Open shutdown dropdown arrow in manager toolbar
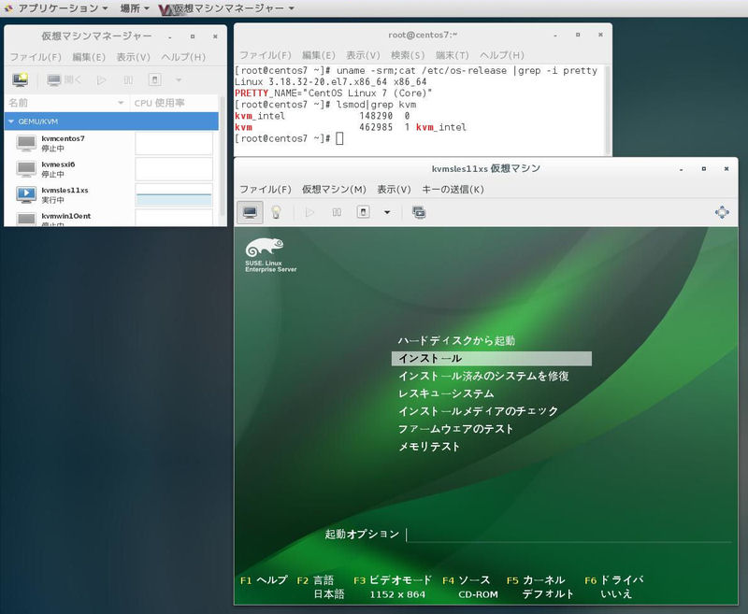Image resolution: width=748 pixels, height=614 pixels. 179,80
